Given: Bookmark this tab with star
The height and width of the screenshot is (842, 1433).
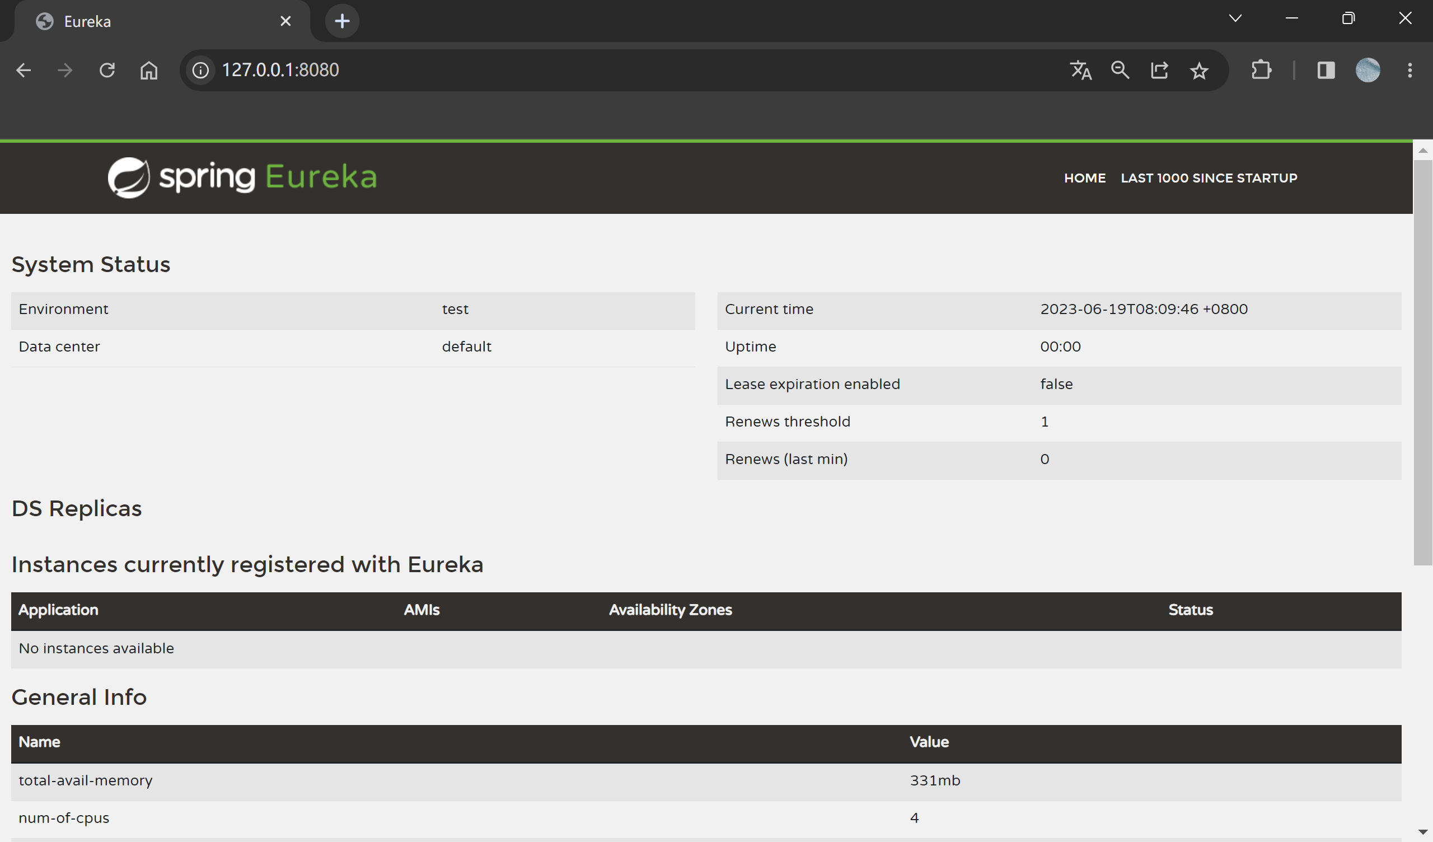Looking at the screenshot, I should 1198,70.
